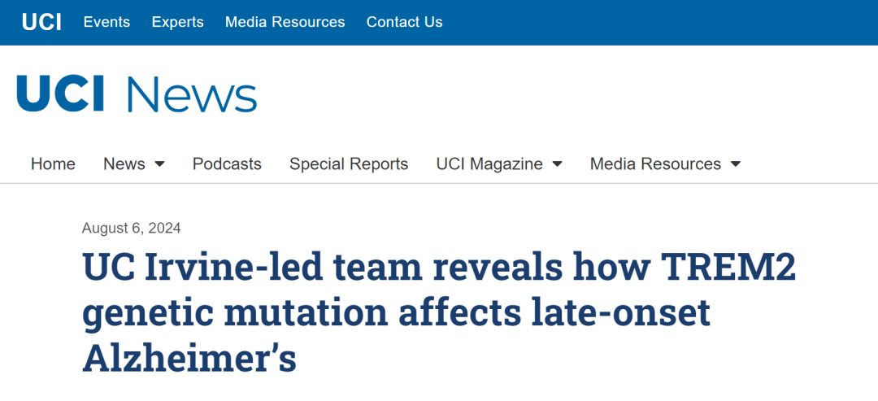Screen dimensions: 878x401
Task: Click the UCI News site logo
Action: [x=137, y=94]
